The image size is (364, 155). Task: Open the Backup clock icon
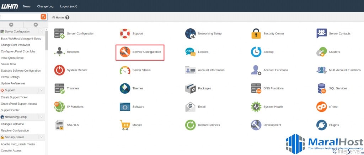(256, 52)
